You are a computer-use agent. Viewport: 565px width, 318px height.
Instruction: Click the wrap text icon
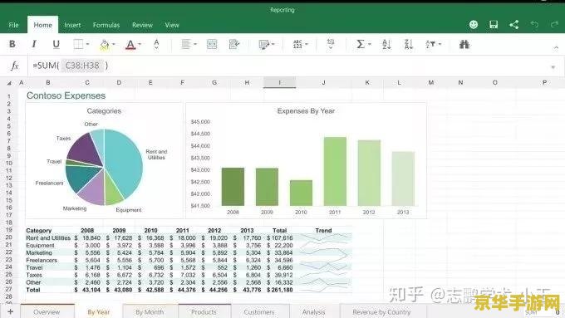pyautogui.click(x=234, y=44)
